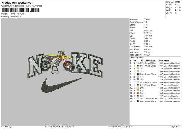Viewport: 182px width, 129px height.
Task: Click Natural White description in stop row 8
Action: [x=151, y=82]
